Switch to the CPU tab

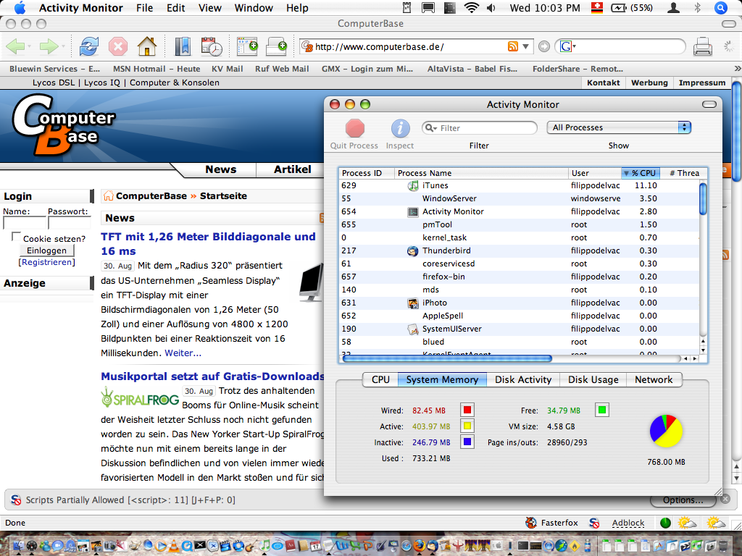[380, 379]
